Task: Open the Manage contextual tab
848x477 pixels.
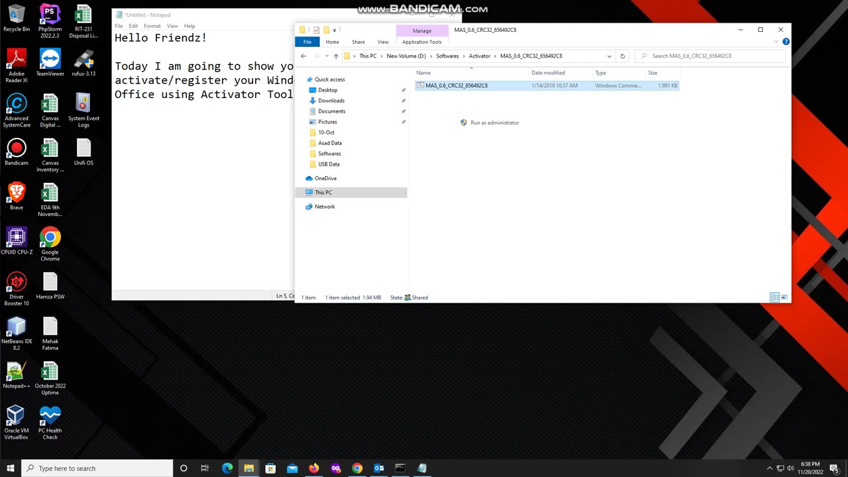Action: tap(422, 30)
